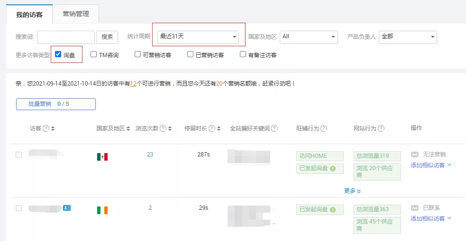Click the contact card icon on second visitor
Image resolution: width=466 pixels, height=241 pixels.
tap(67, 208)
